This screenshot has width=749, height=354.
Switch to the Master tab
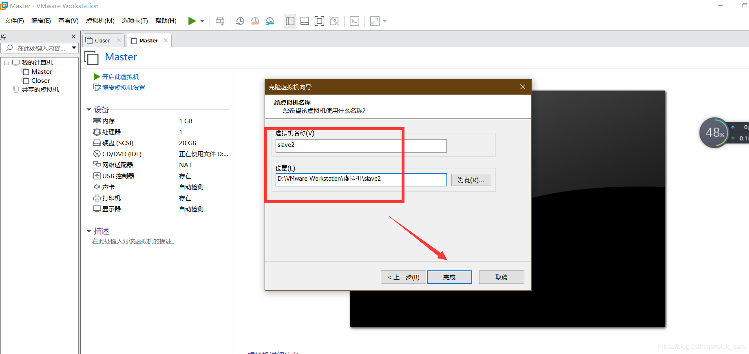click(x=148, y=40)
